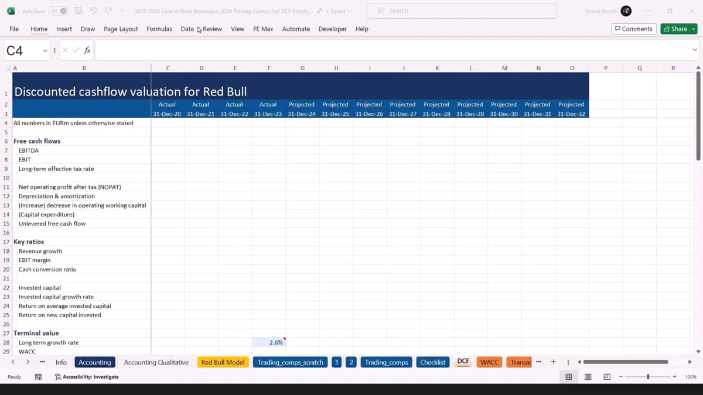The image size is (703, 395).
Task: Redo the last undone action
Action: pyautogui.click(x=108, y=11)
